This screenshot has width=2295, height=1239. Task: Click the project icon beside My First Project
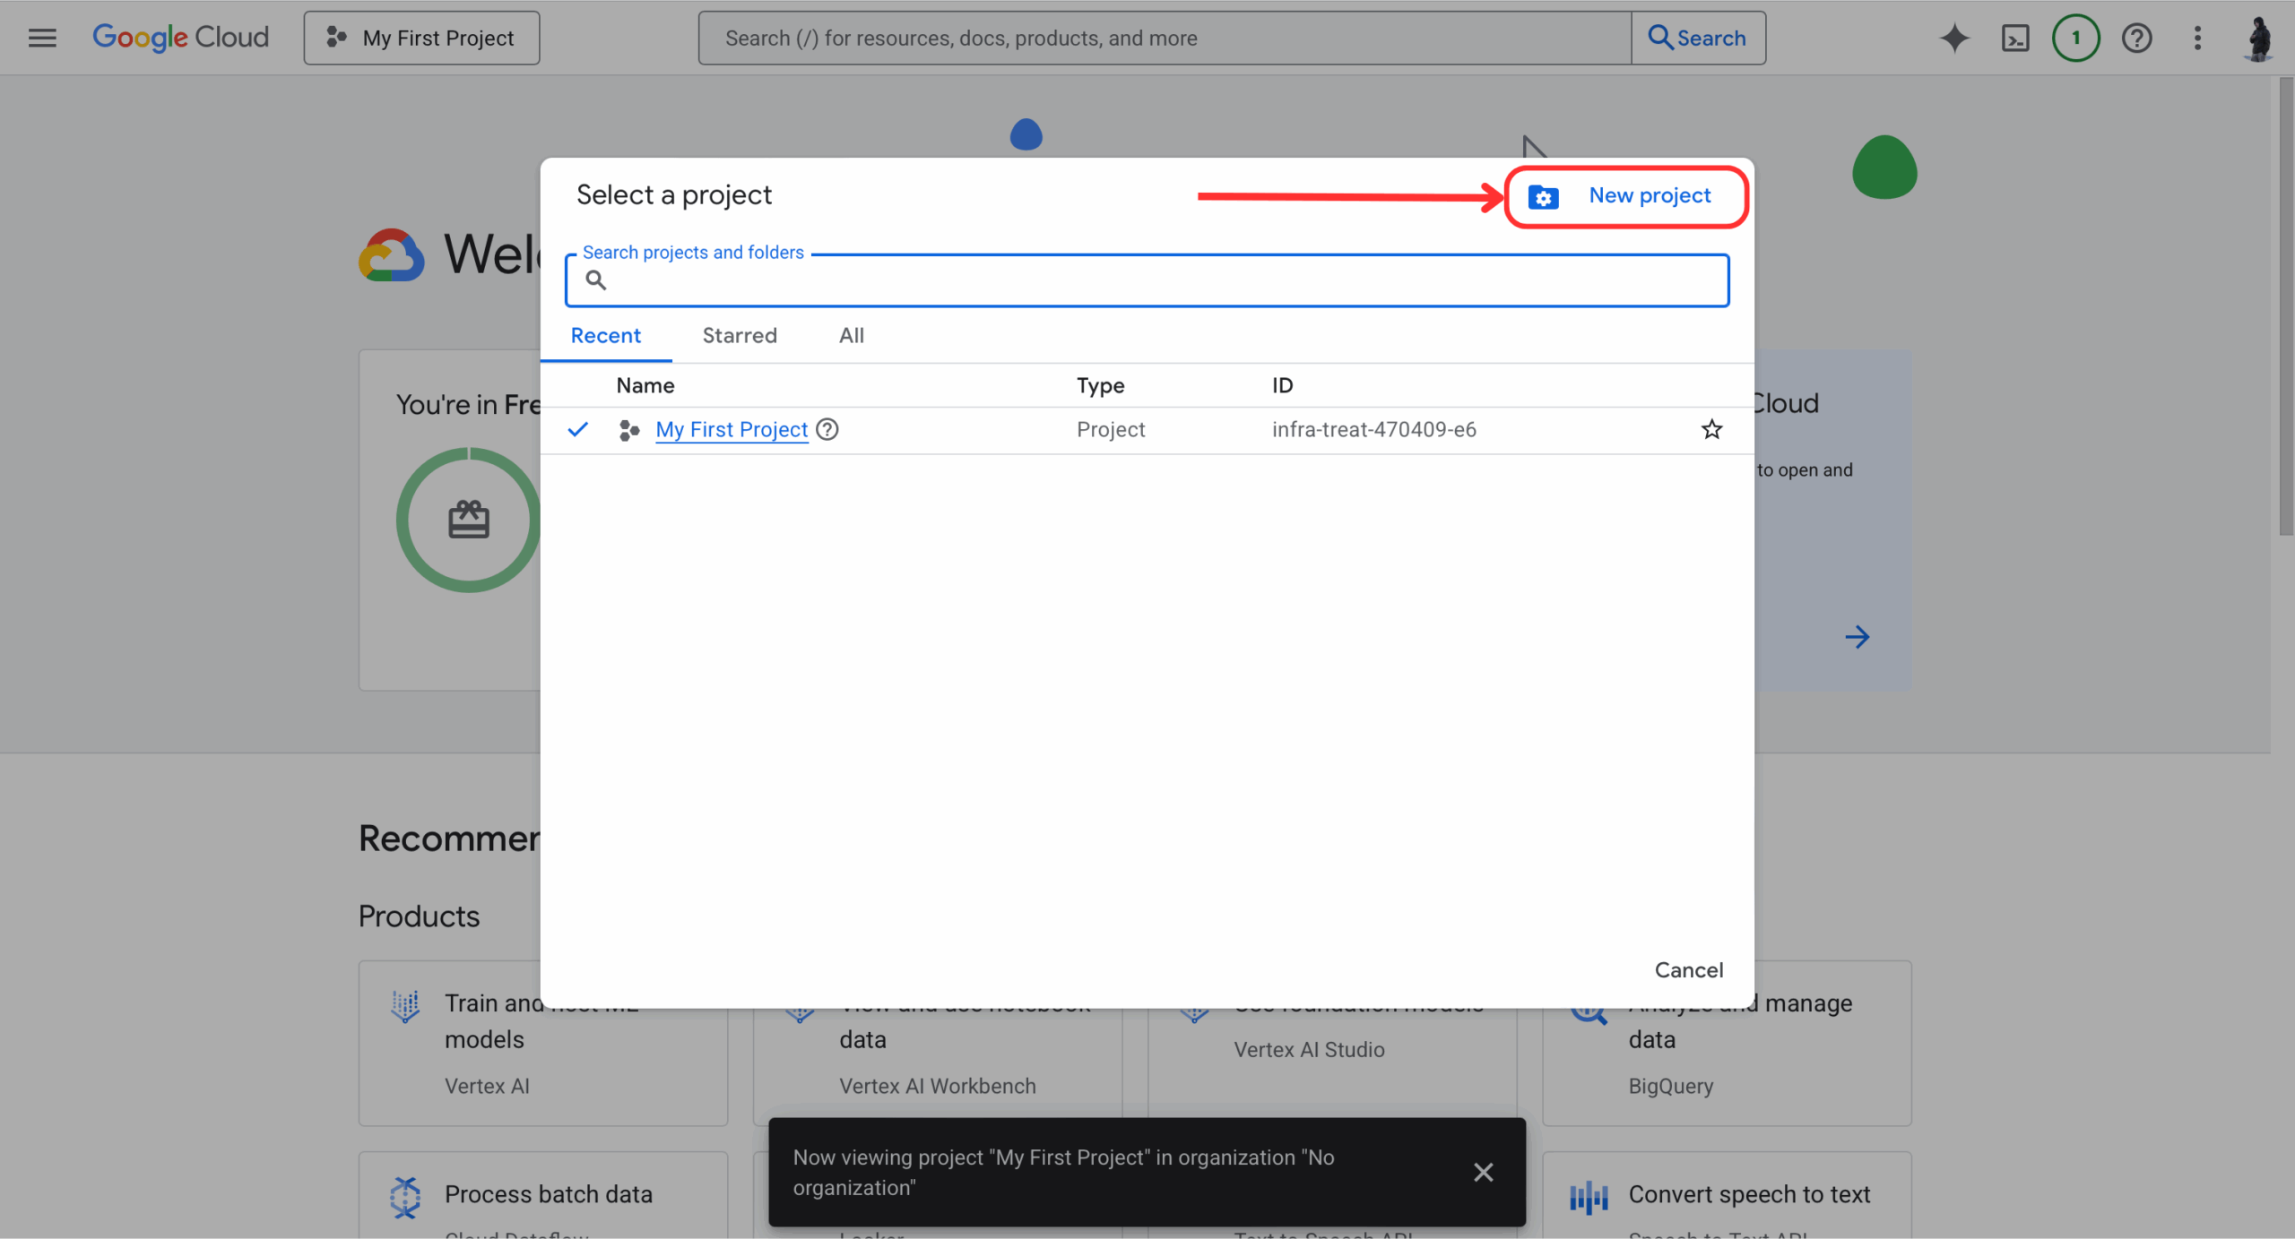coord(628,430)
